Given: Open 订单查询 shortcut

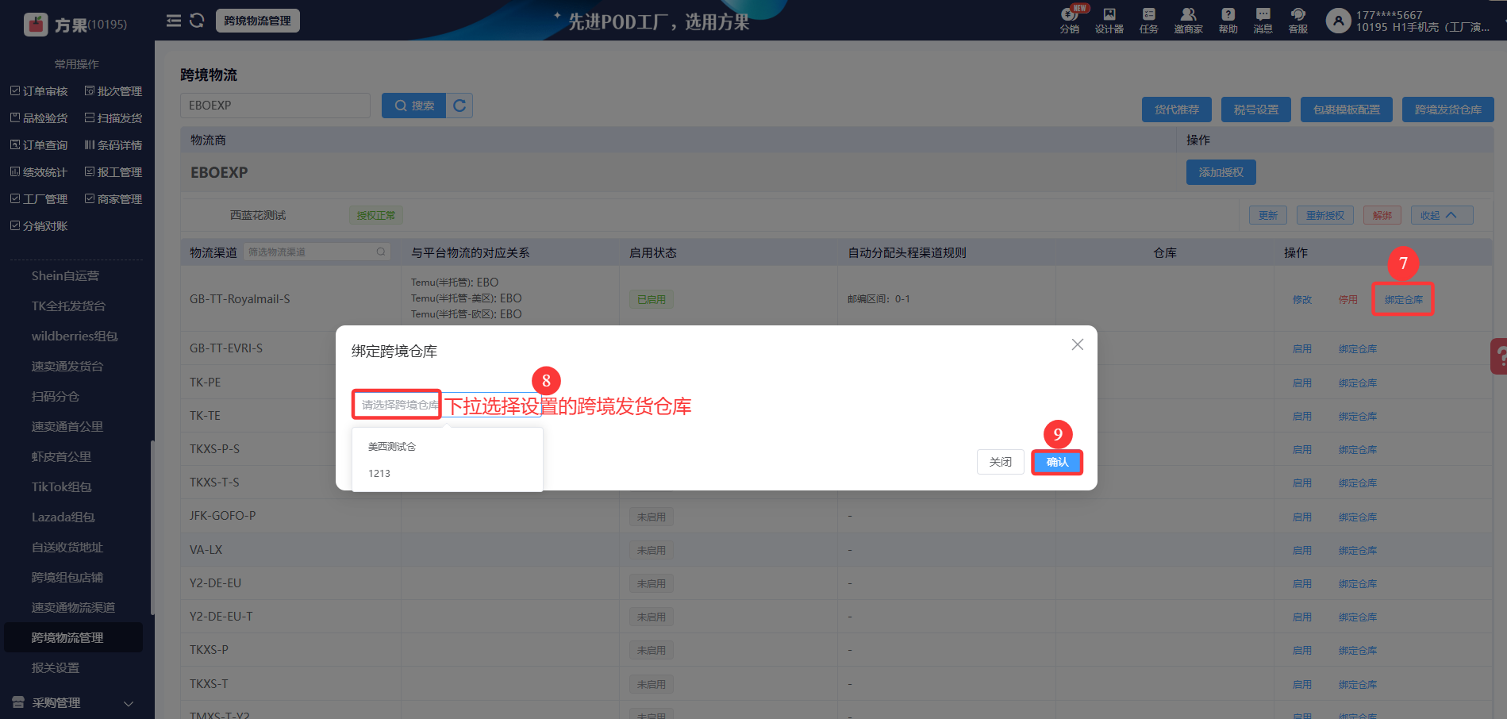Looking at the screenshot, I should (39, 145).
